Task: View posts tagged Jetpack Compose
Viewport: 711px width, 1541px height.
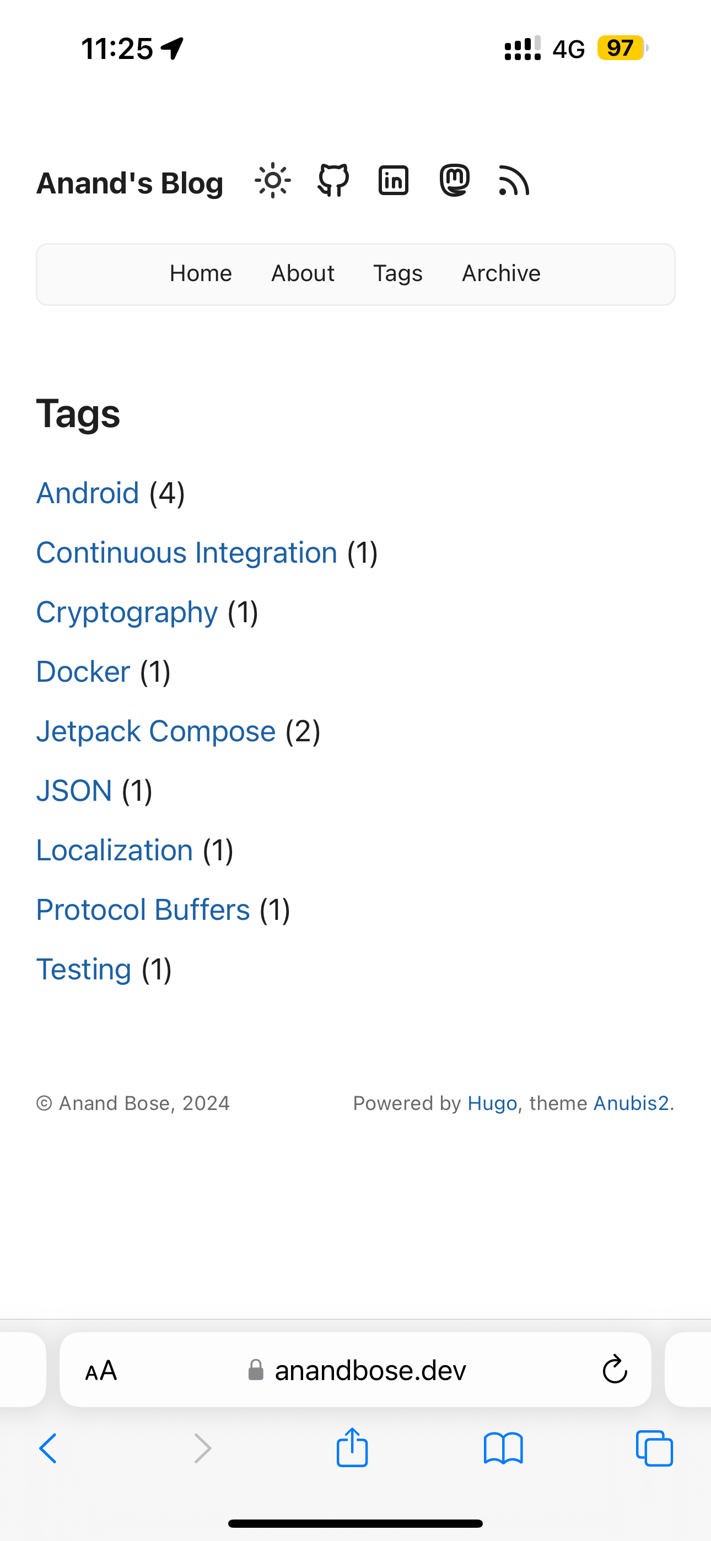Action: (x=155, y=731)
